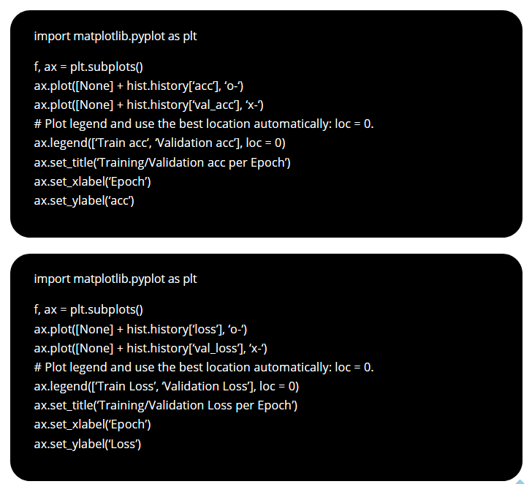Image resolution: width=532 pixels, height=484 pixels.
Task: Click the ax.legend line with 'Train Loss'
Action: [167, 386]
